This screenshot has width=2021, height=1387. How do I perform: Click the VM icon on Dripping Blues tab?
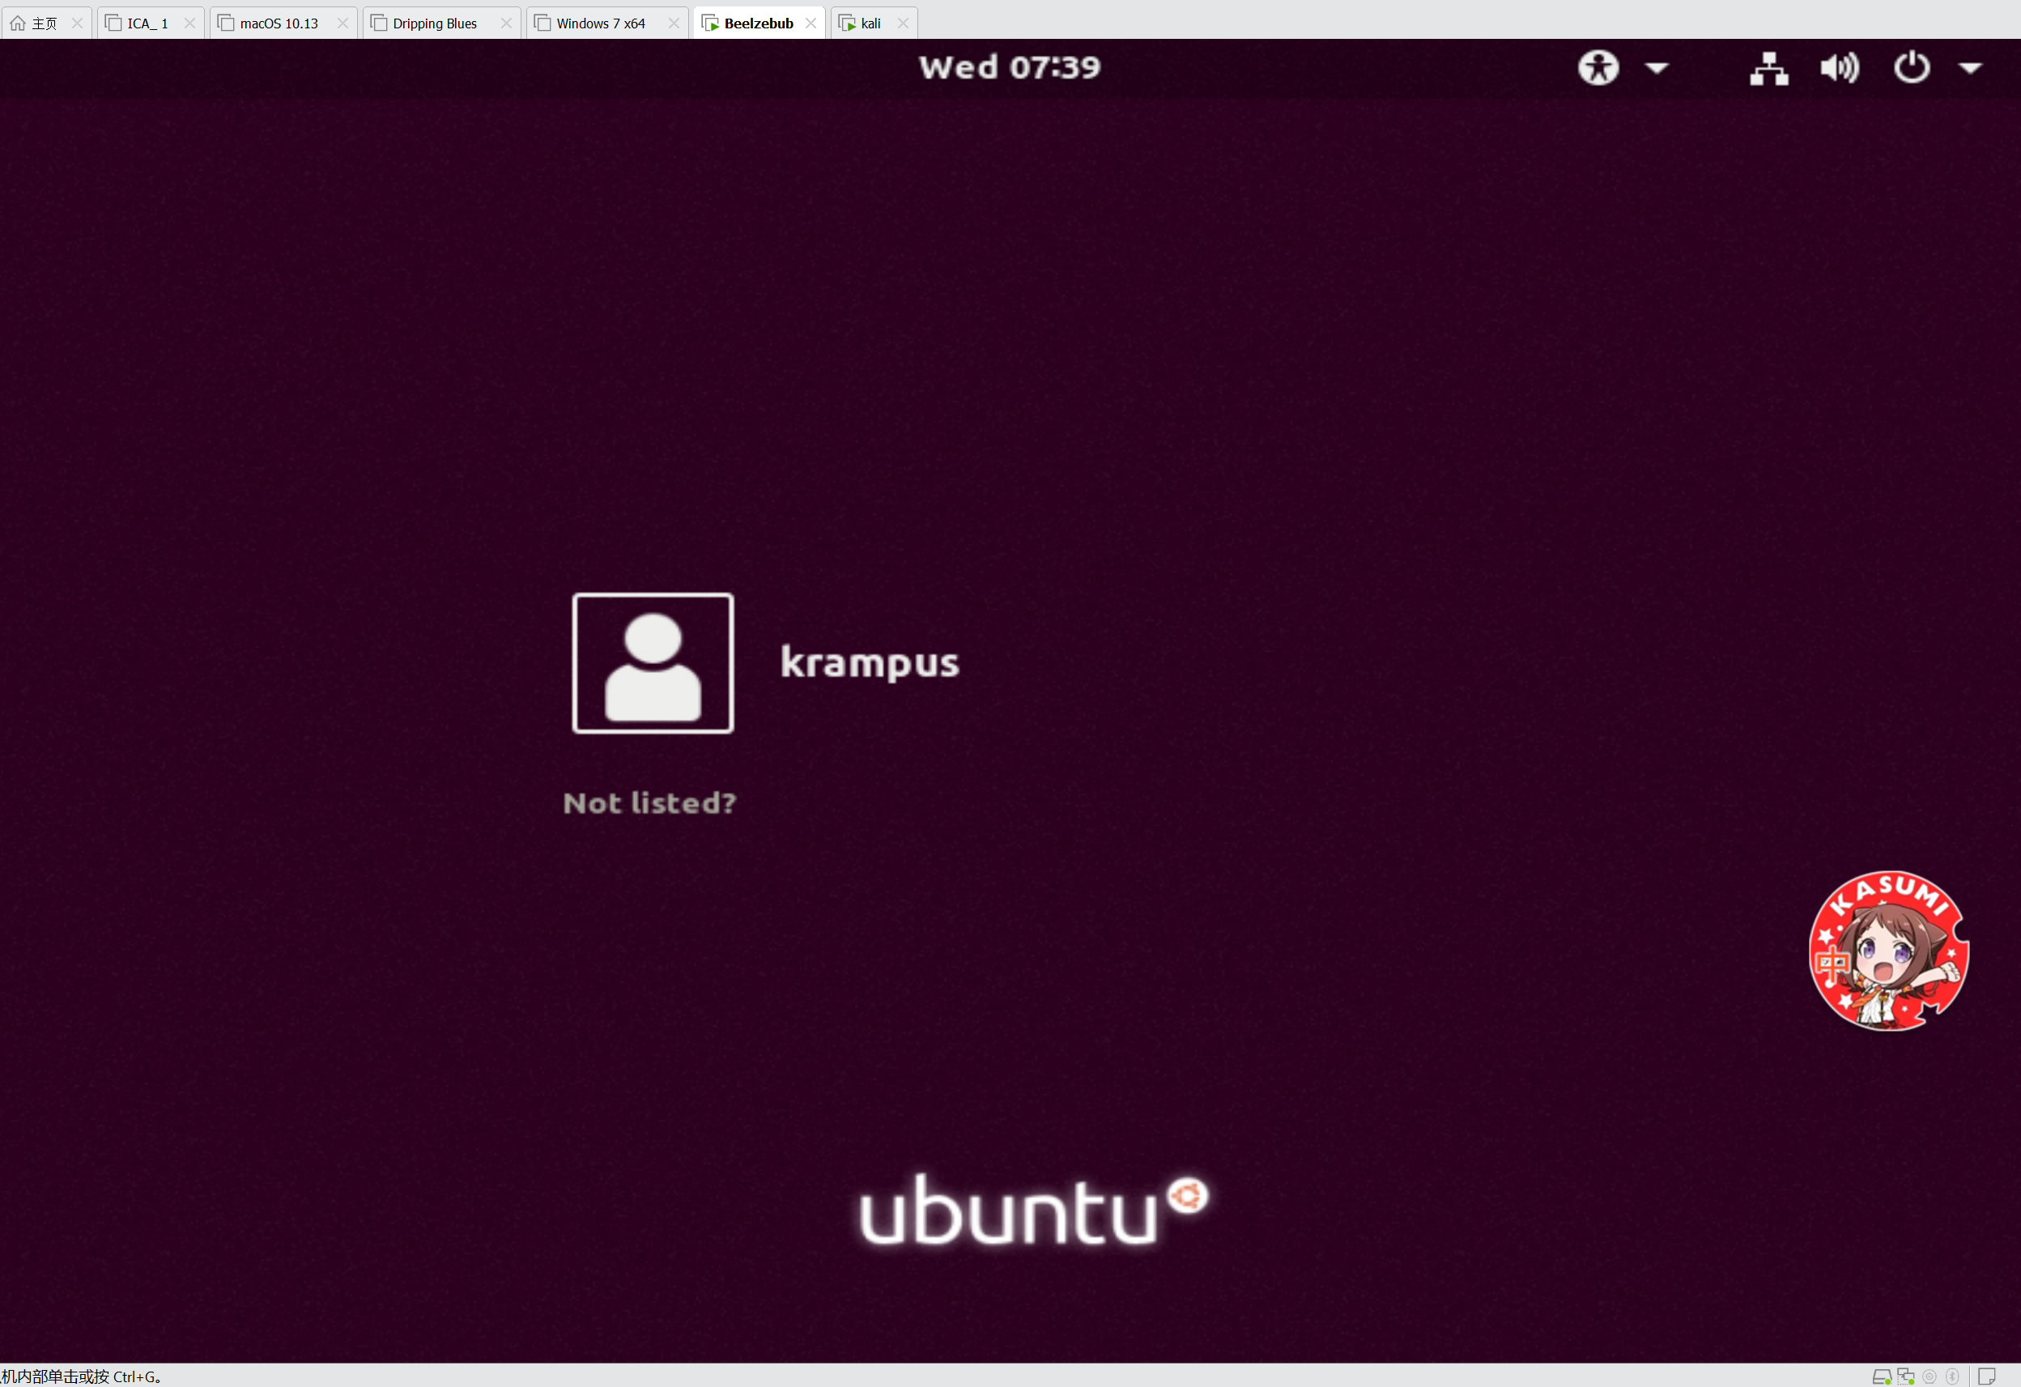pos(378,23)
